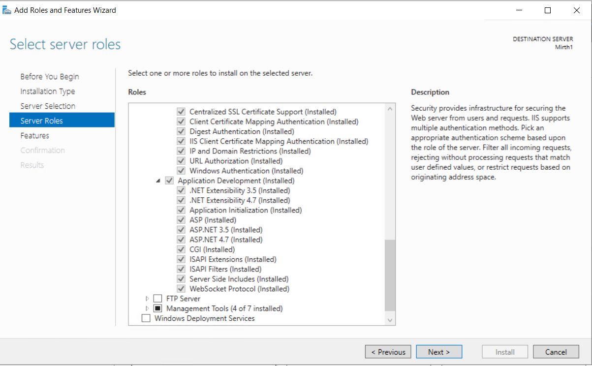
Task: Switch to the Features step
Action: (35, 136)
